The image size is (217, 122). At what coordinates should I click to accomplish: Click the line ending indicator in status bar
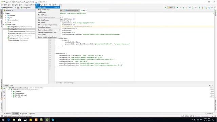(187, 116)
